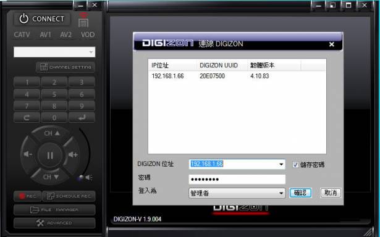Switch to VOD source
The width and height of the screenshot is (380, 237).
point(88,35)
